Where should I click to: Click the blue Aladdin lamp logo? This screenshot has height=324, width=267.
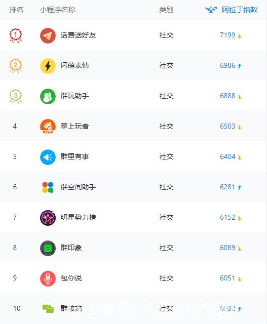click(211, 10)
